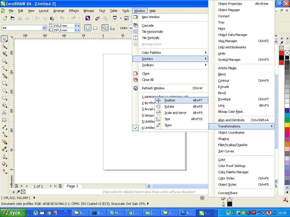Open the page height value dropdown

tap(76, 30)
